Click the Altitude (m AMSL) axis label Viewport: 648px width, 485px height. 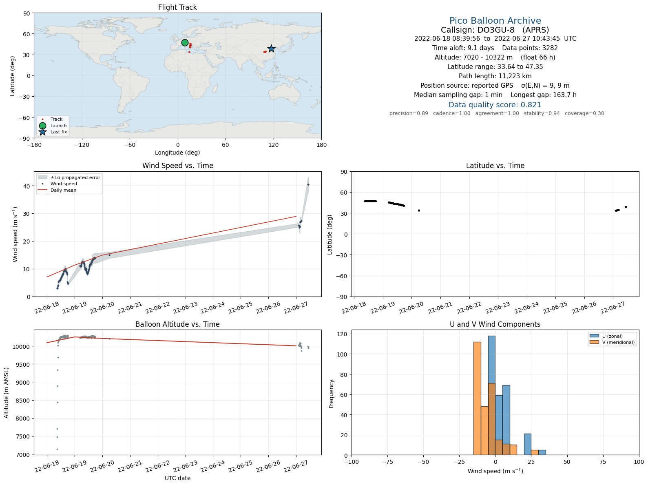[7, 392]
